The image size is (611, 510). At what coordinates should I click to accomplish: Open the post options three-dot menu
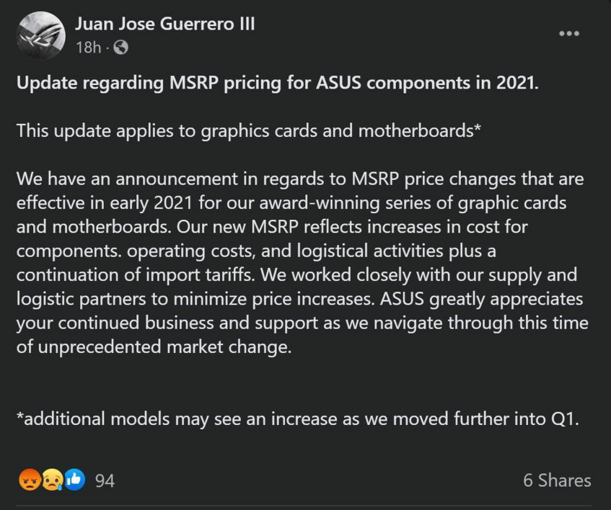568,33
